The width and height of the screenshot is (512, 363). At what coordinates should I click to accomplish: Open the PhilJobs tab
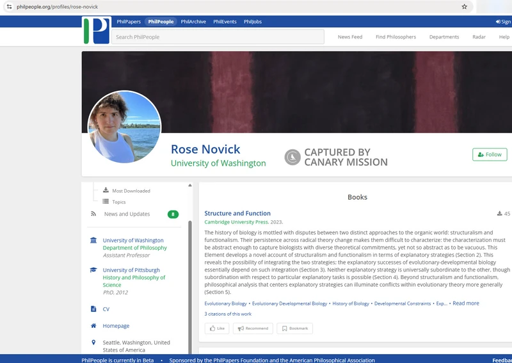(x=253, y=22)
